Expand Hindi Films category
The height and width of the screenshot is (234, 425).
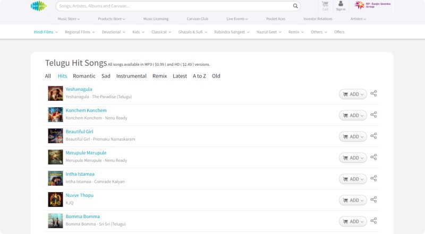46,32
